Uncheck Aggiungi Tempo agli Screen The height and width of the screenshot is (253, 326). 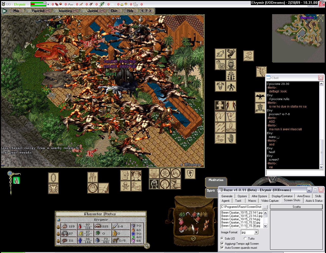click(x=222, y=244)
